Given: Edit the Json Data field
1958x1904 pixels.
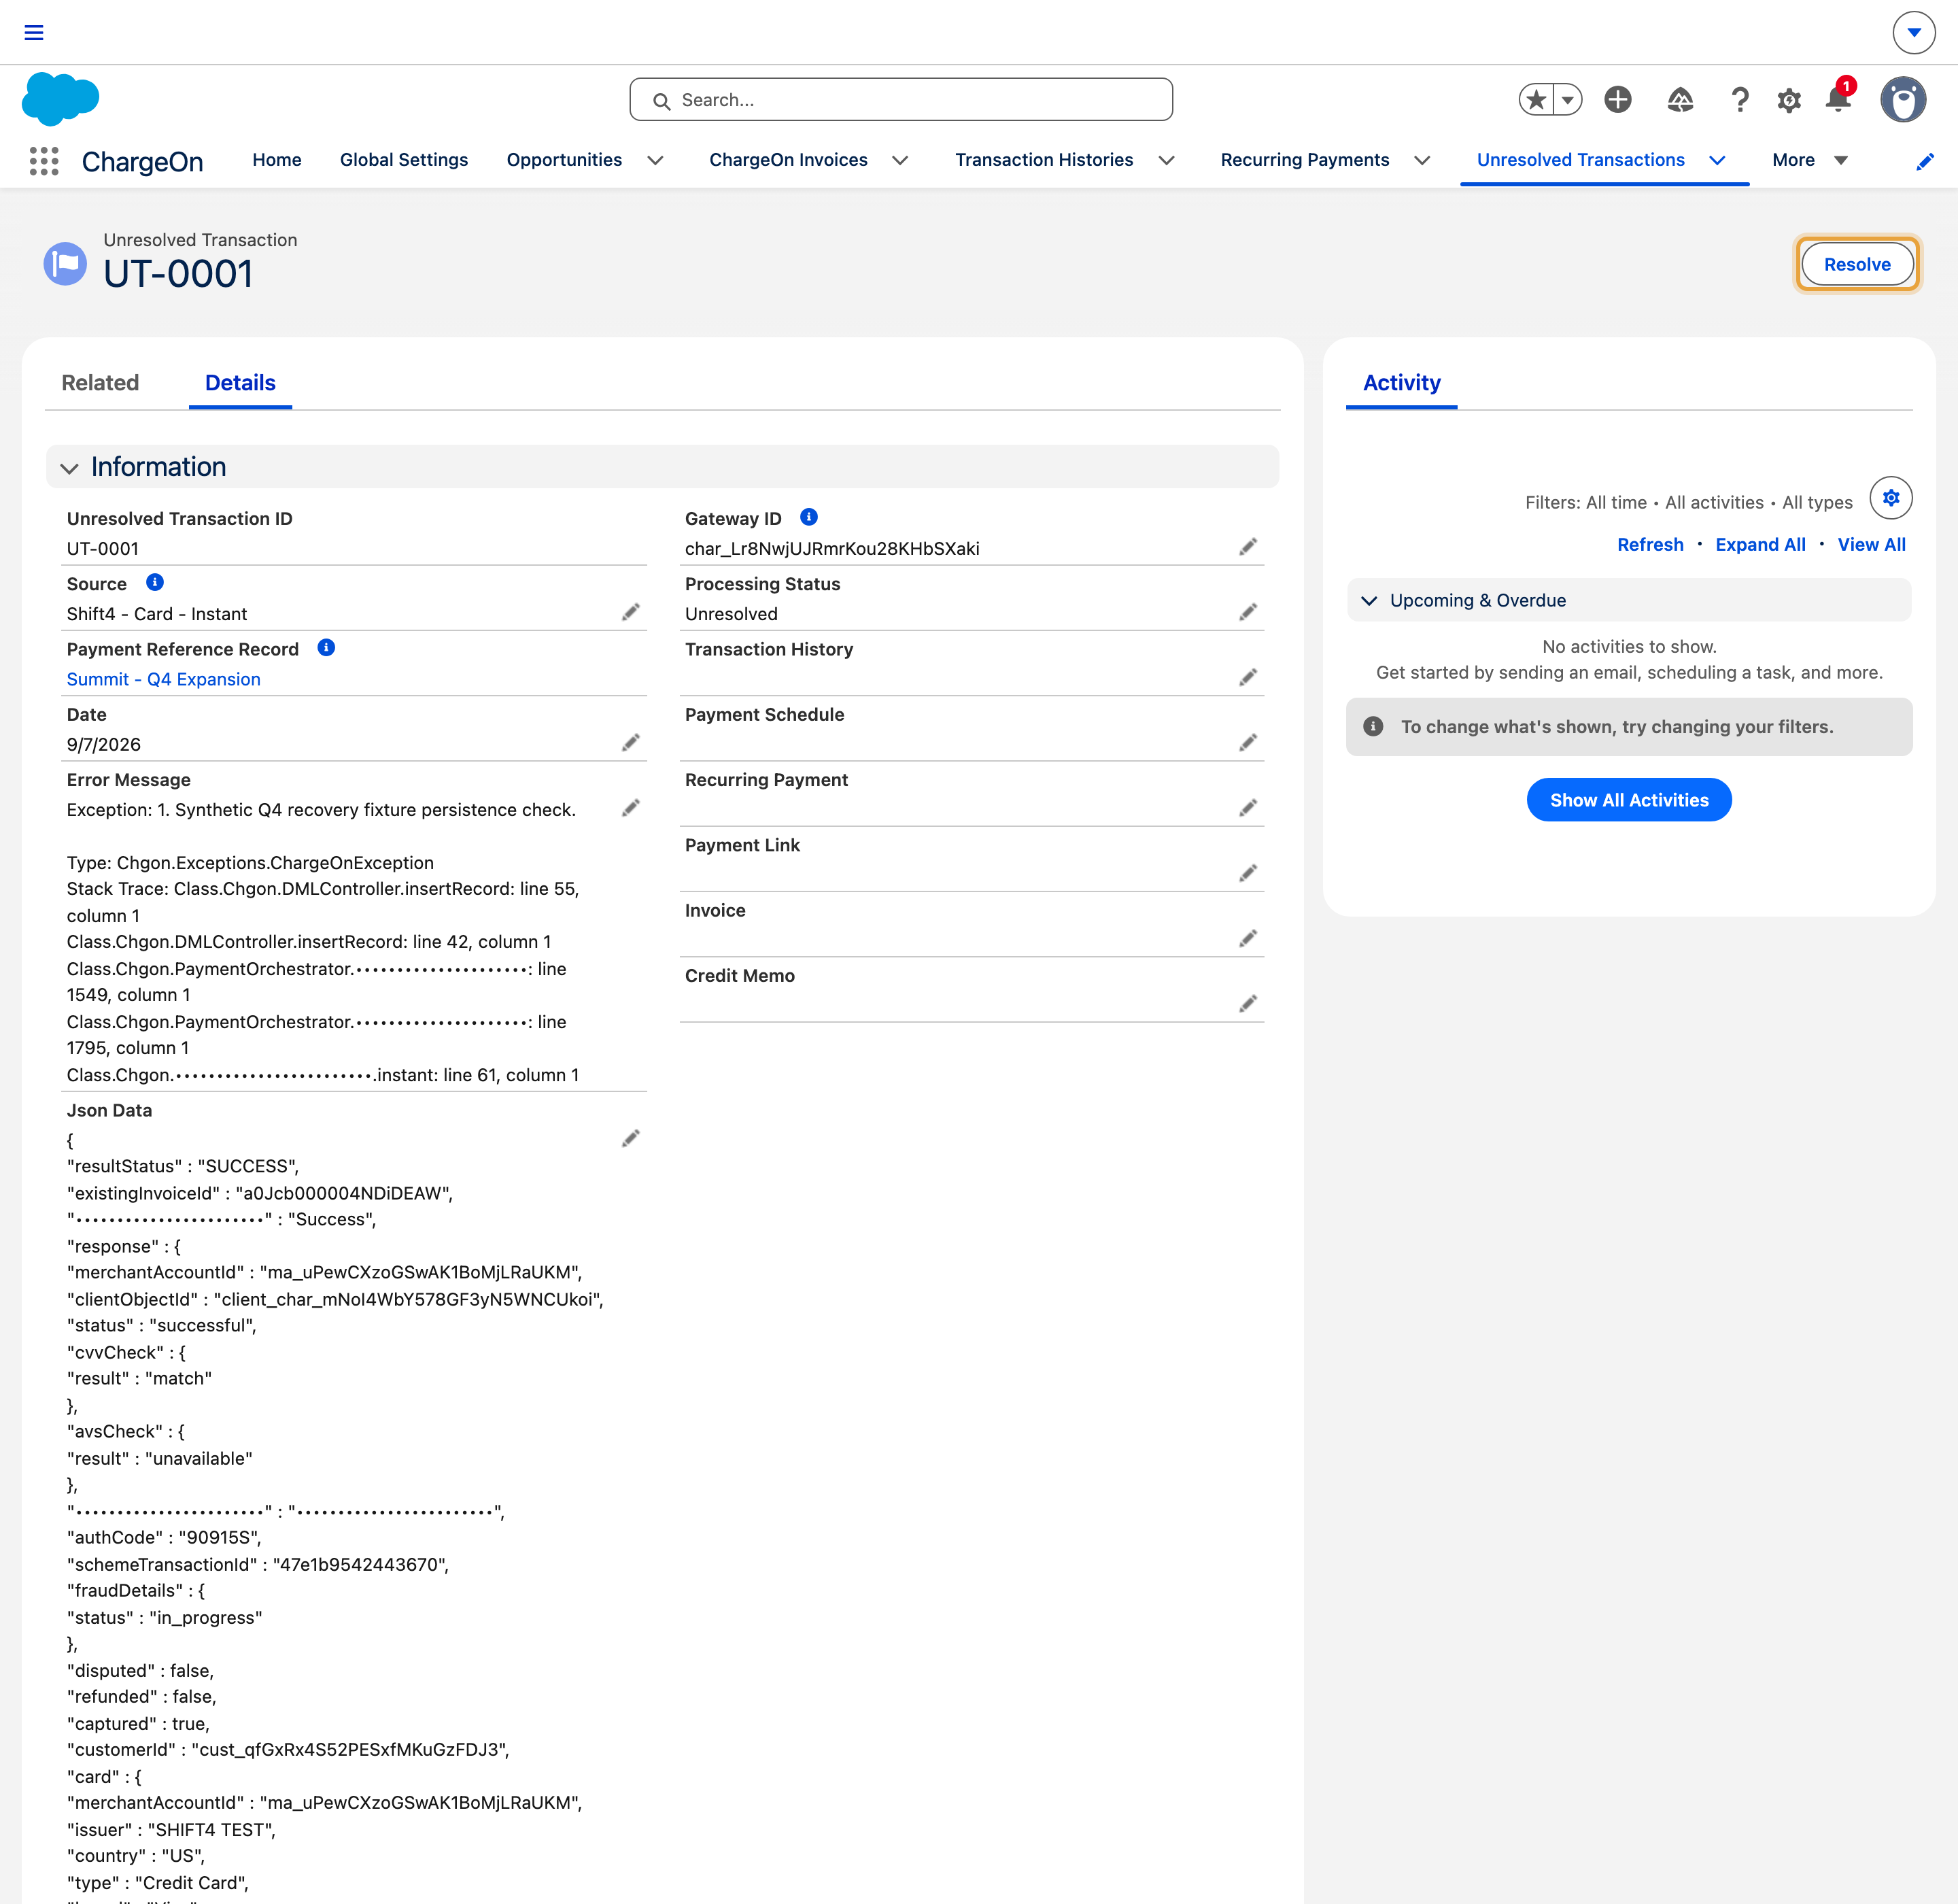Looking at the screenshot, I should point(630,1138).
